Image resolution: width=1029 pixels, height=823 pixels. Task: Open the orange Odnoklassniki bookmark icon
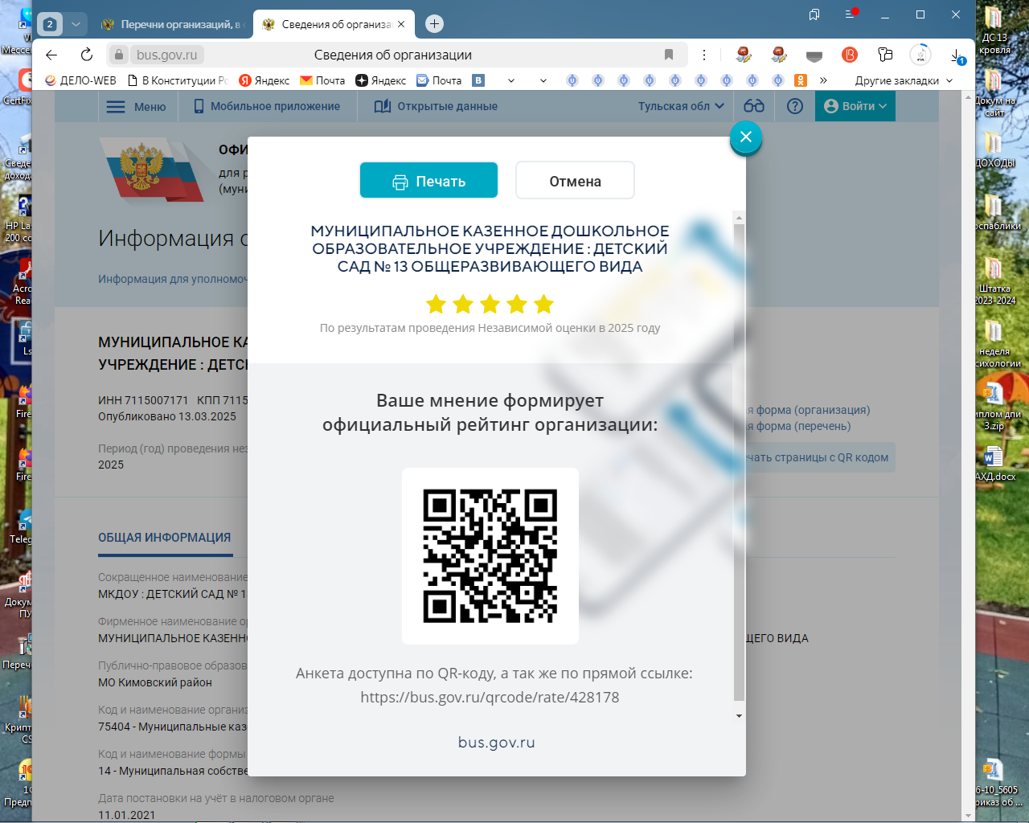pos(800,80)
